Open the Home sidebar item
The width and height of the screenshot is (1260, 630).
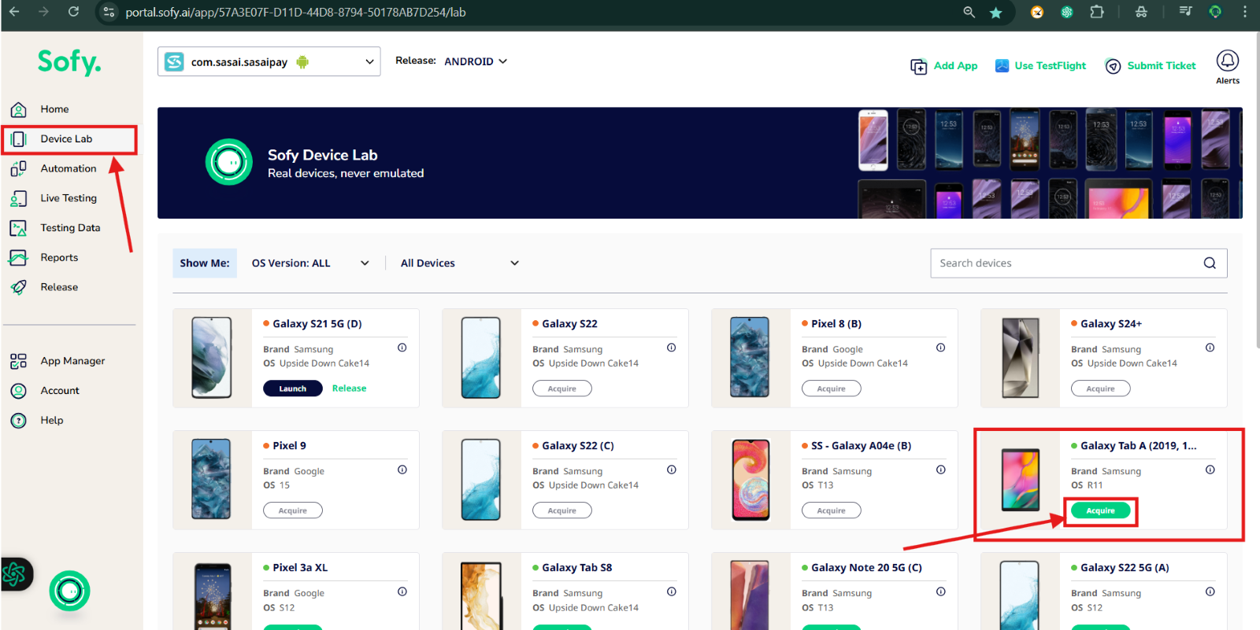click(54, 109)
